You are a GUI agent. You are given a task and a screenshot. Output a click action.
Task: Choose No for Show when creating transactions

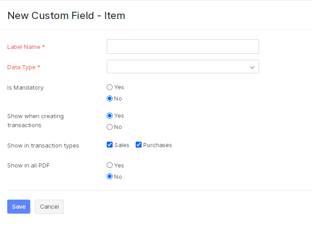(110, 127)
